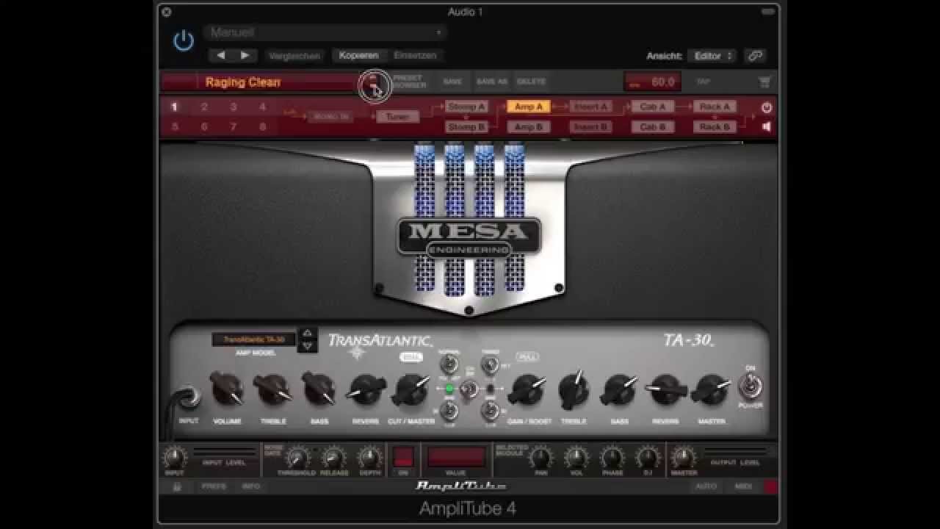Click the mono input module block
Viewport: 940px width, 529px height.
click(330, 116)
